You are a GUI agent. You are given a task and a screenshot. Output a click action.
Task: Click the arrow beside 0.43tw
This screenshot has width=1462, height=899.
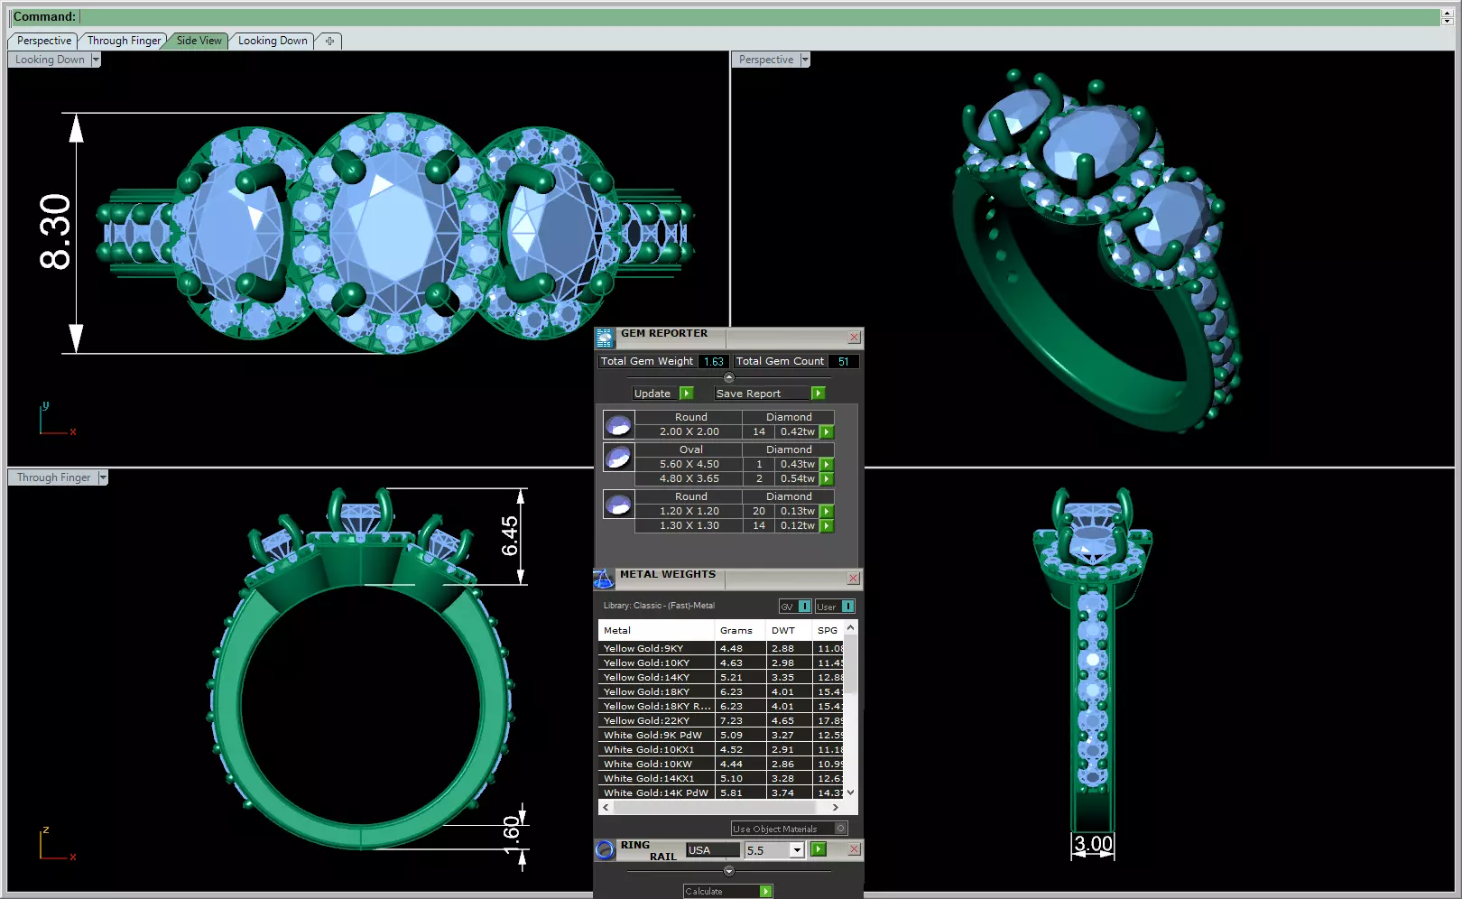click(827, 465)
